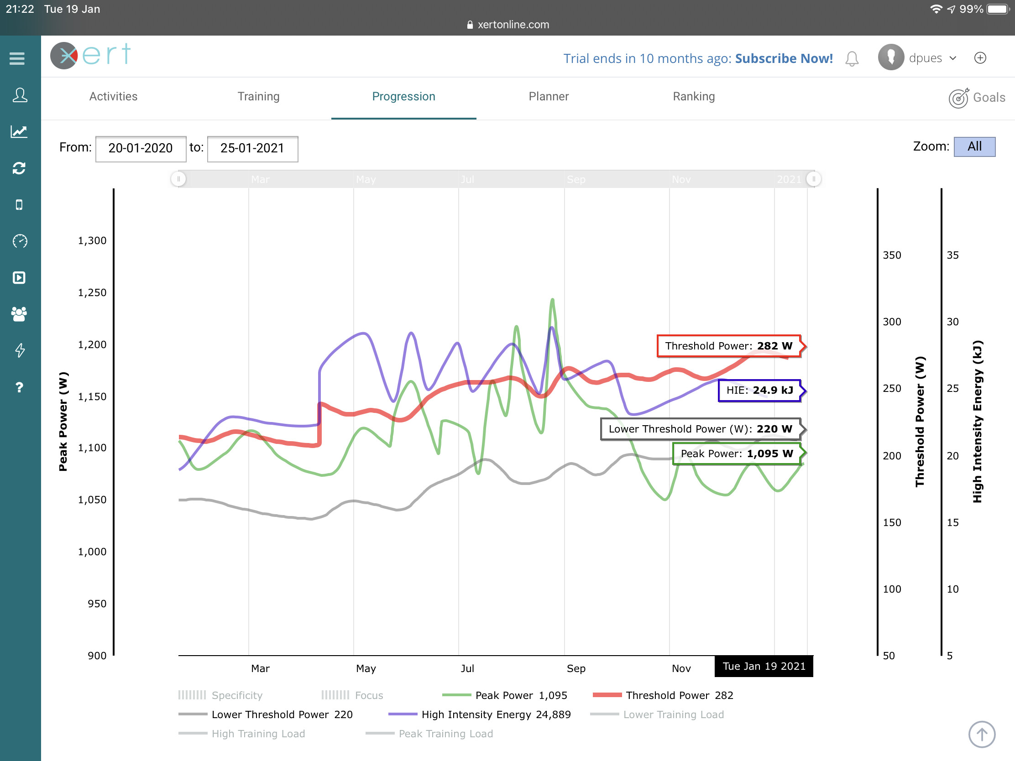
Task: Click the plus circle icon near username
Action: click(980, 58)
